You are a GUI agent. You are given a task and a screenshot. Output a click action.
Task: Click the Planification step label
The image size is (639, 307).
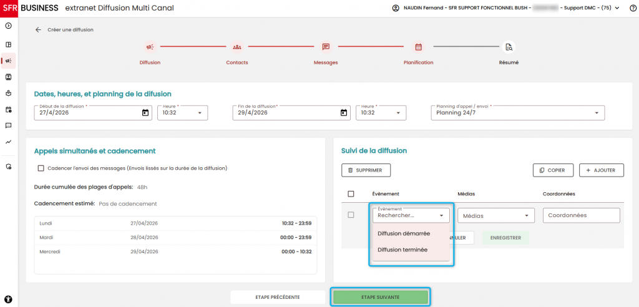click(418, 63)
